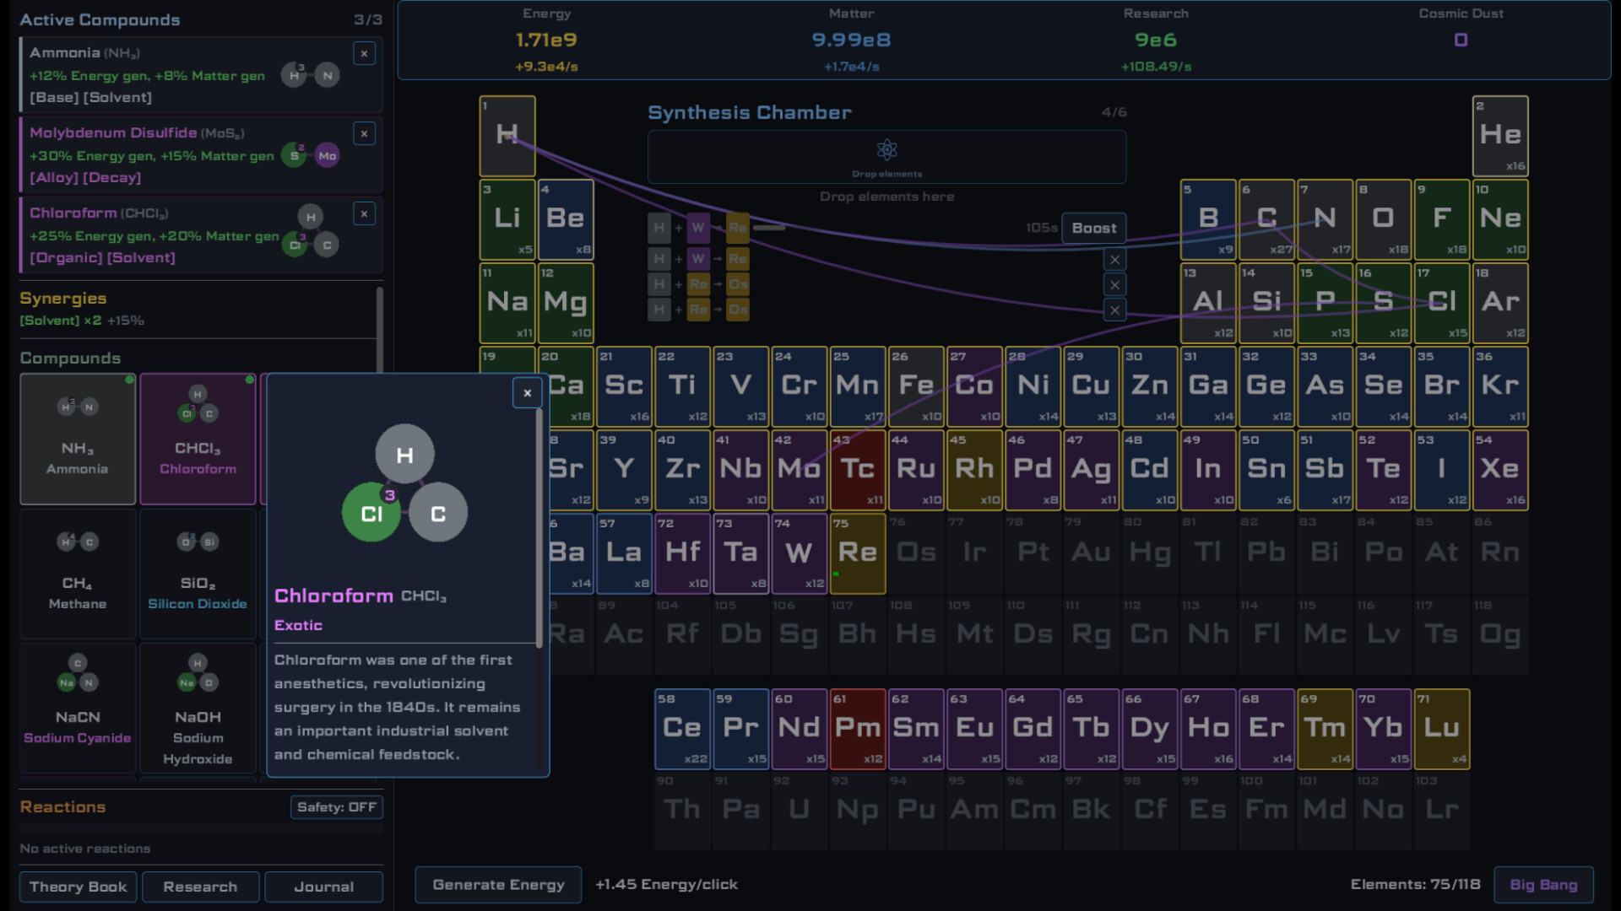Remove Ammonia from Active Compounds
1621x911 pixels.
(364, 53)
